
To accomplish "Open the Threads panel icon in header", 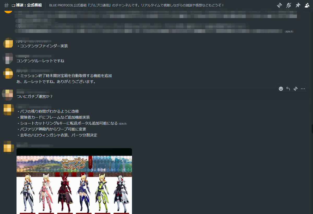I will [x=280, y=5].
